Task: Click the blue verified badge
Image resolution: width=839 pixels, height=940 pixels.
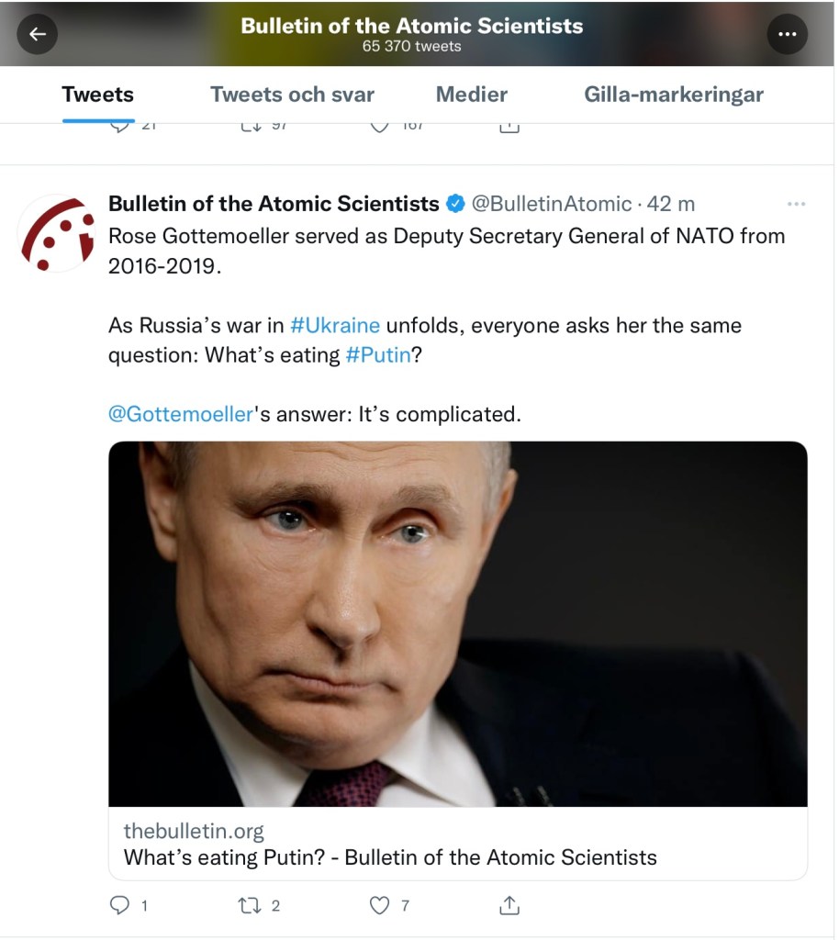Action: point(455,204)
